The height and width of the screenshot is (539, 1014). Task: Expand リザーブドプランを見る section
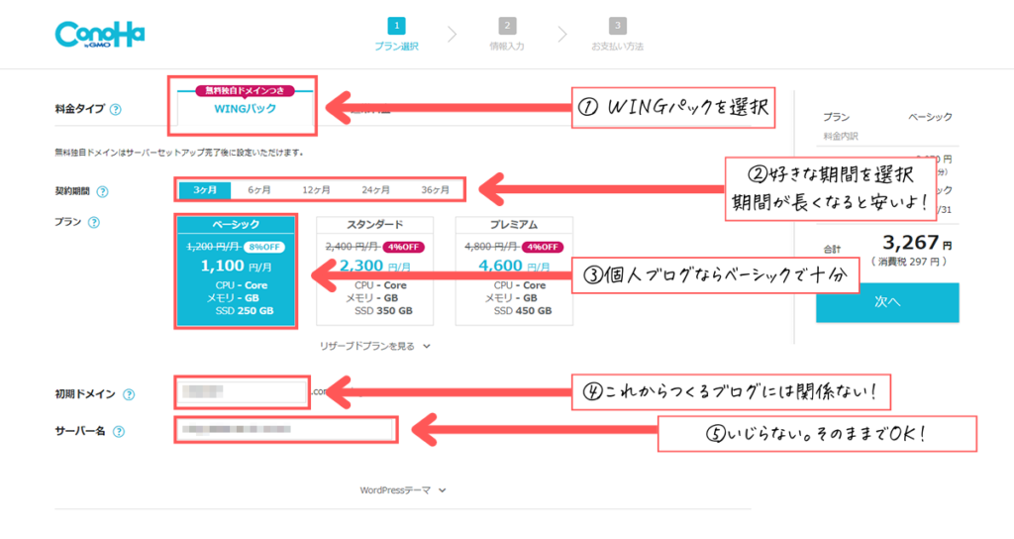click(375, 346)
